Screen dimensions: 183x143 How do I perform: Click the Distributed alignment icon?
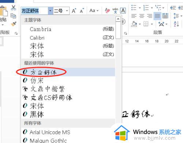(165, 16)
